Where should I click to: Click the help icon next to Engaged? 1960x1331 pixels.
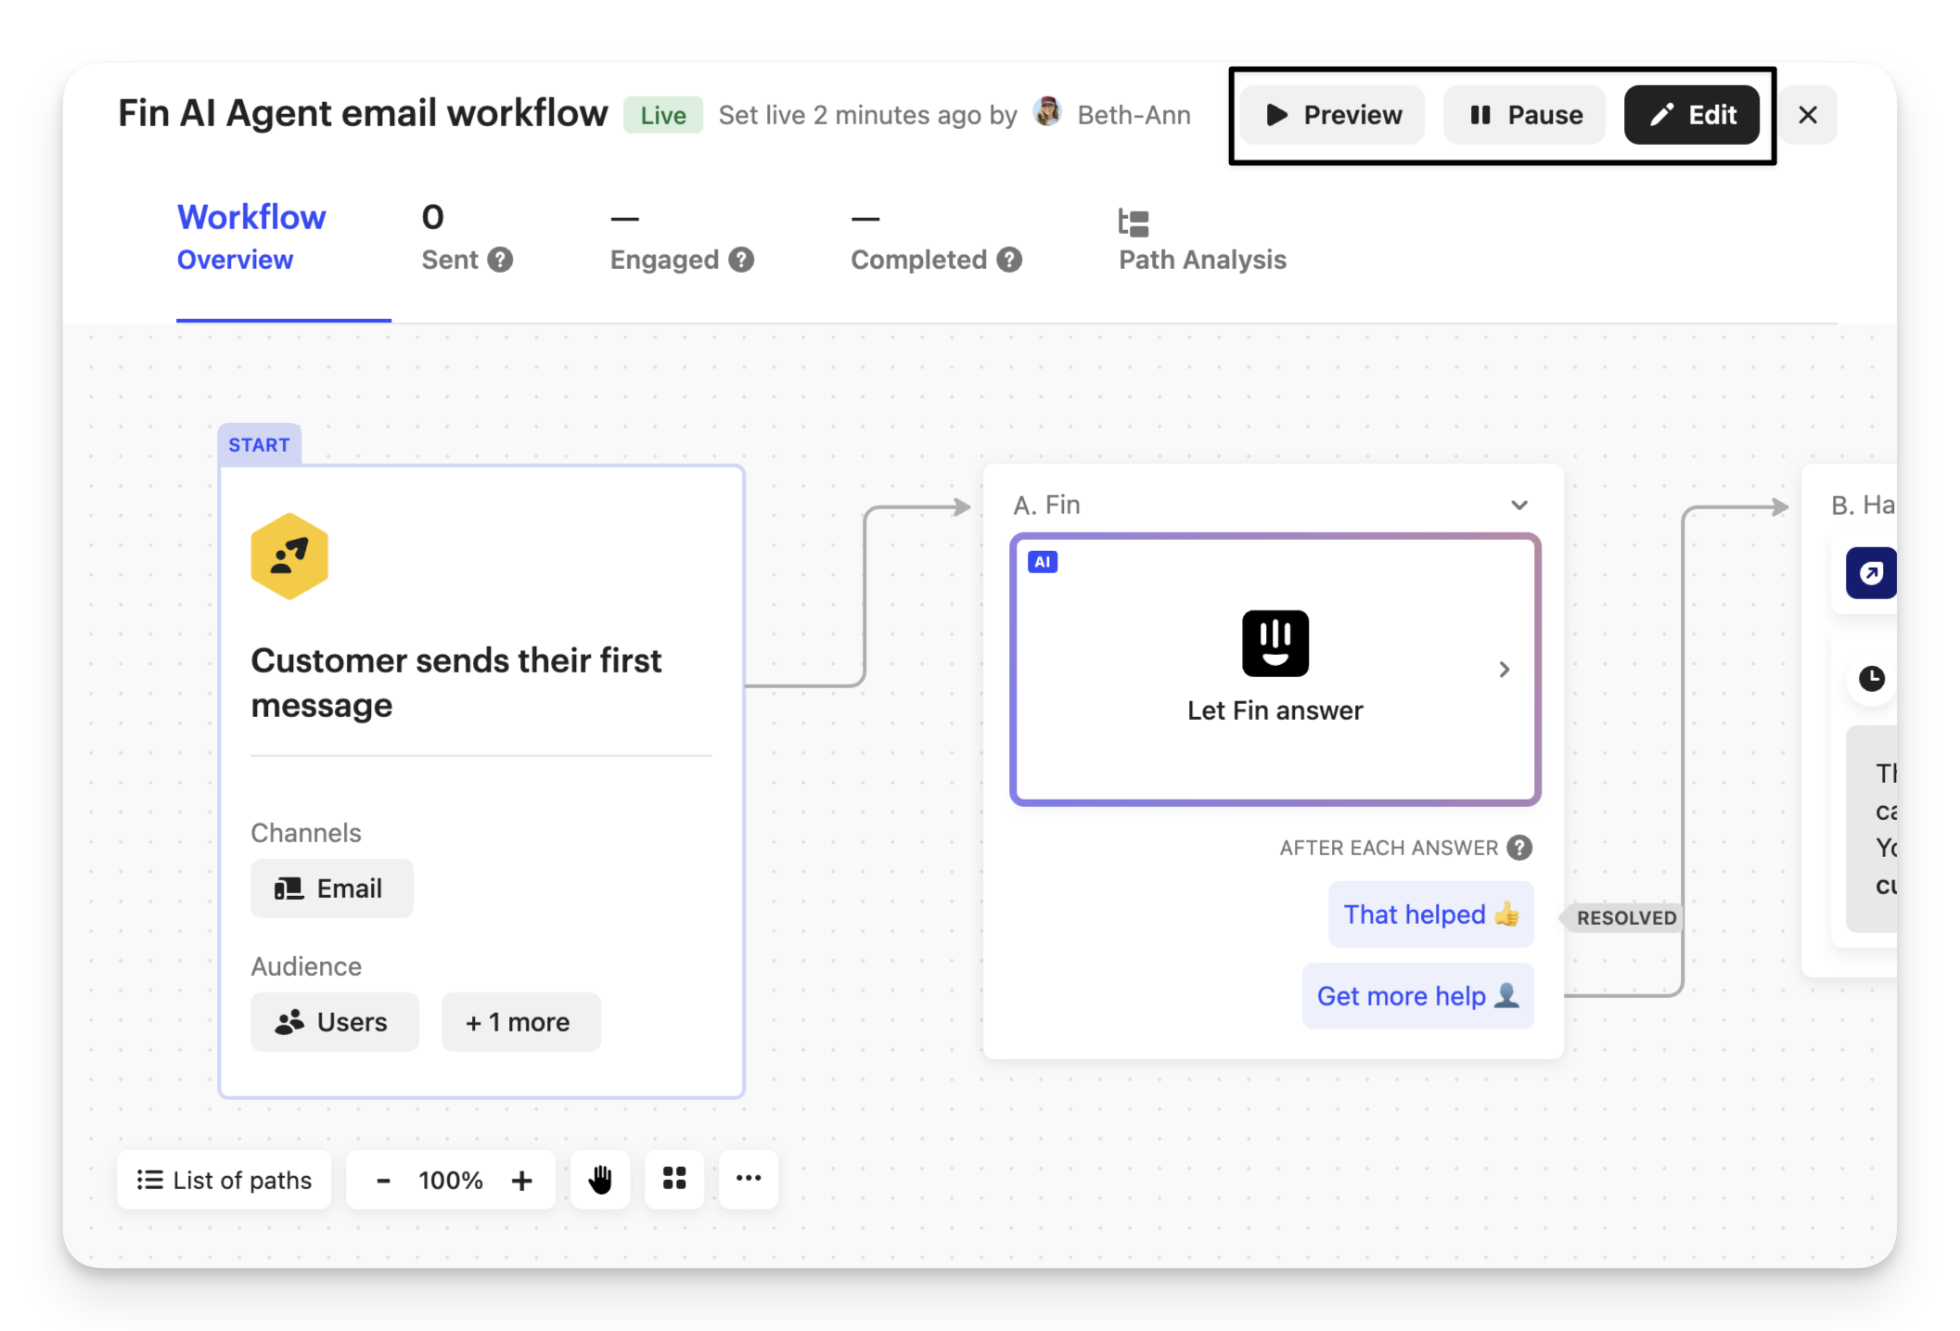click(x=741, y=260)
